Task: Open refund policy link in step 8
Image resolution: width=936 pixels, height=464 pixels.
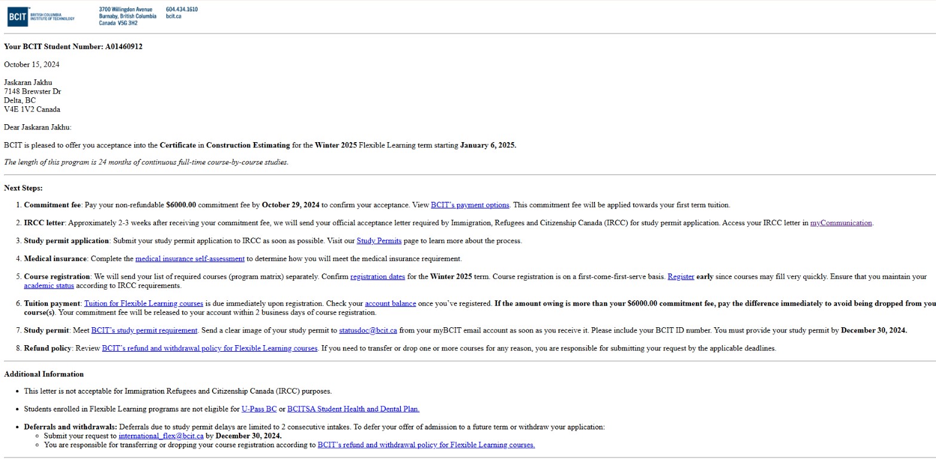Action: click(x=209, y=348)
